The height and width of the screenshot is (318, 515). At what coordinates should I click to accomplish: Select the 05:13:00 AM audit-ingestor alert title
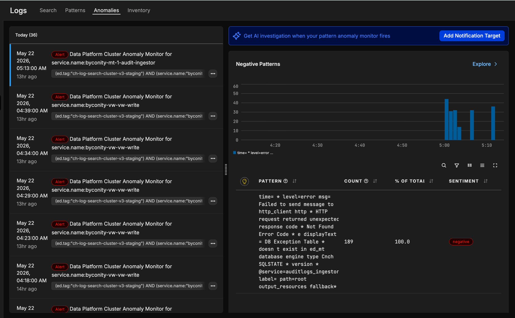click(x=112, y=58)
